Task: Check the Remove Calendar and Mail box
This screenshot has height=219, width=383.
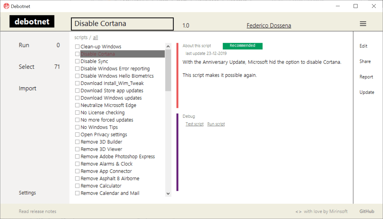Action: tap(77, 193)
